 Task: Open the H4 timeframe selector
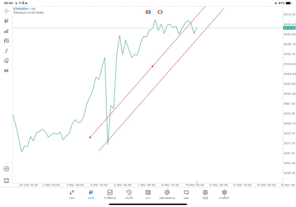(x=6, y=71)
